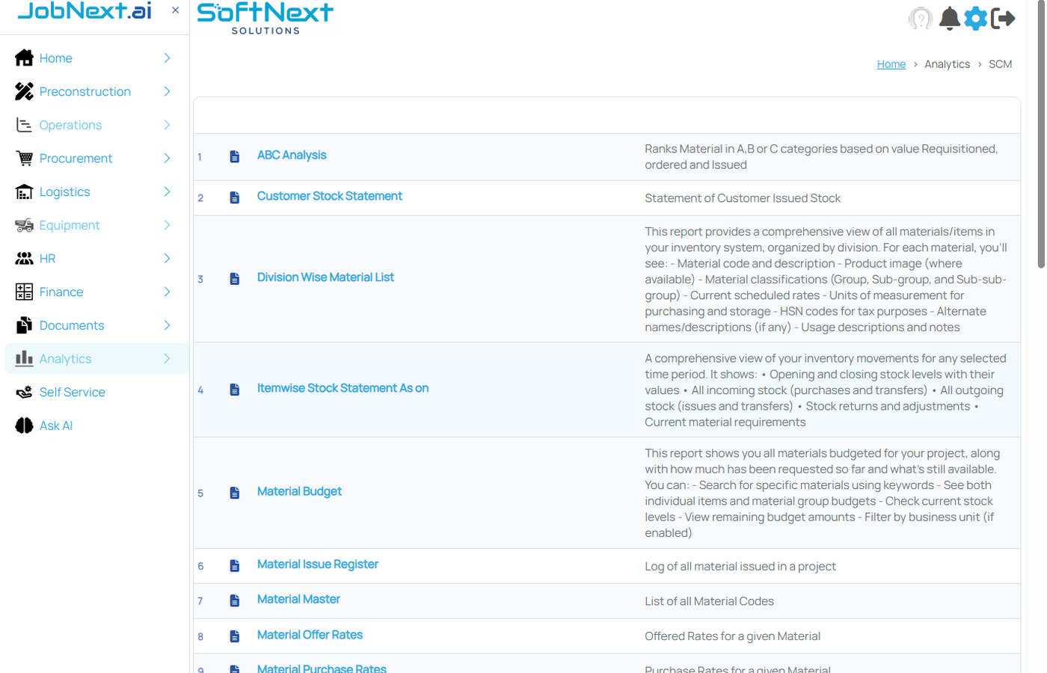
Task: Open the Procurement shopping cart icon
Action: (23, 159)
